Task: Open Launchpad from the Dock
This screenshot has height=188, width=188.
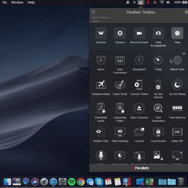Action: 44,182
